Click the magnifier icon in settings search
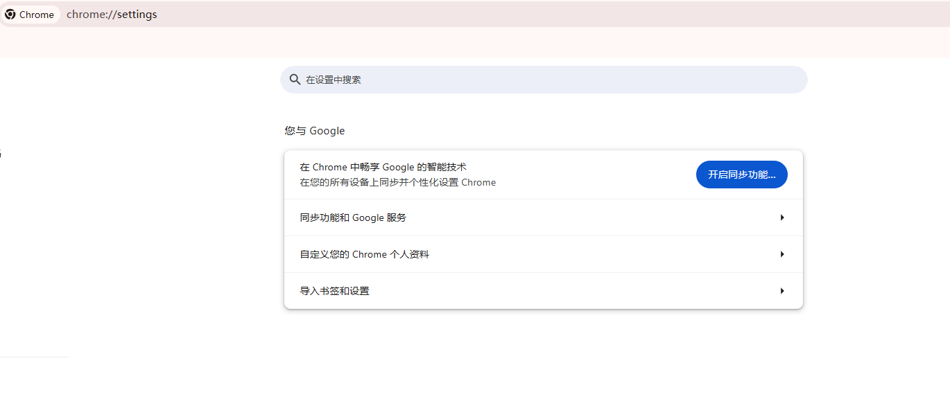Screen dimensions: 950x410 pyautogui.click(x=295, y=80)
